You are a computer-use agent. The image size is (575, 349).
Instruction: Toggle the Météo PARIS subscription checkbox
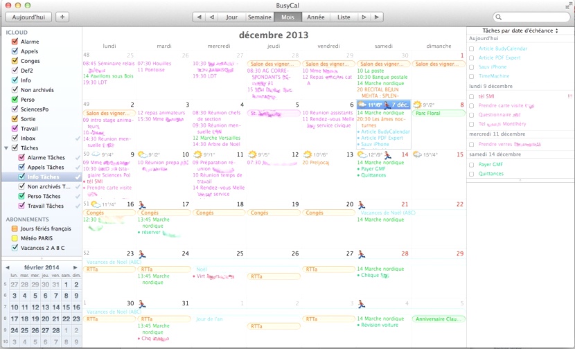15,238
